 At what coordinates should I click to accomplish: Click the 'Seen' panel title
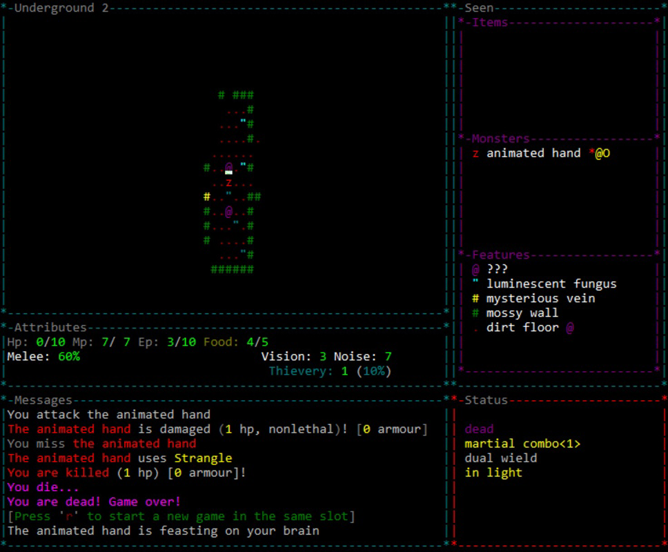pos(479,8)
